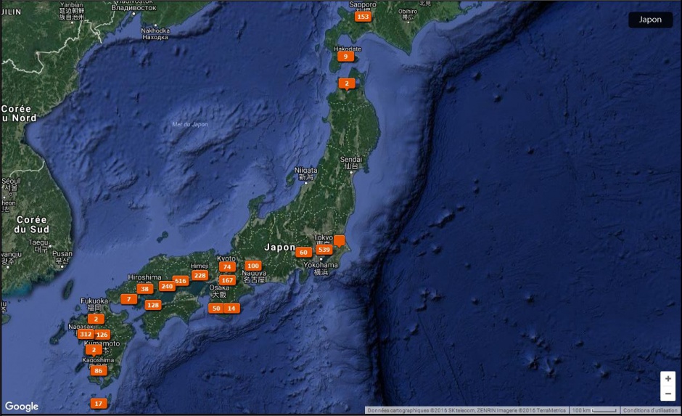Click the Kagoshima city label
Viewport: 682px width, 416px height.
coord(98,360)
